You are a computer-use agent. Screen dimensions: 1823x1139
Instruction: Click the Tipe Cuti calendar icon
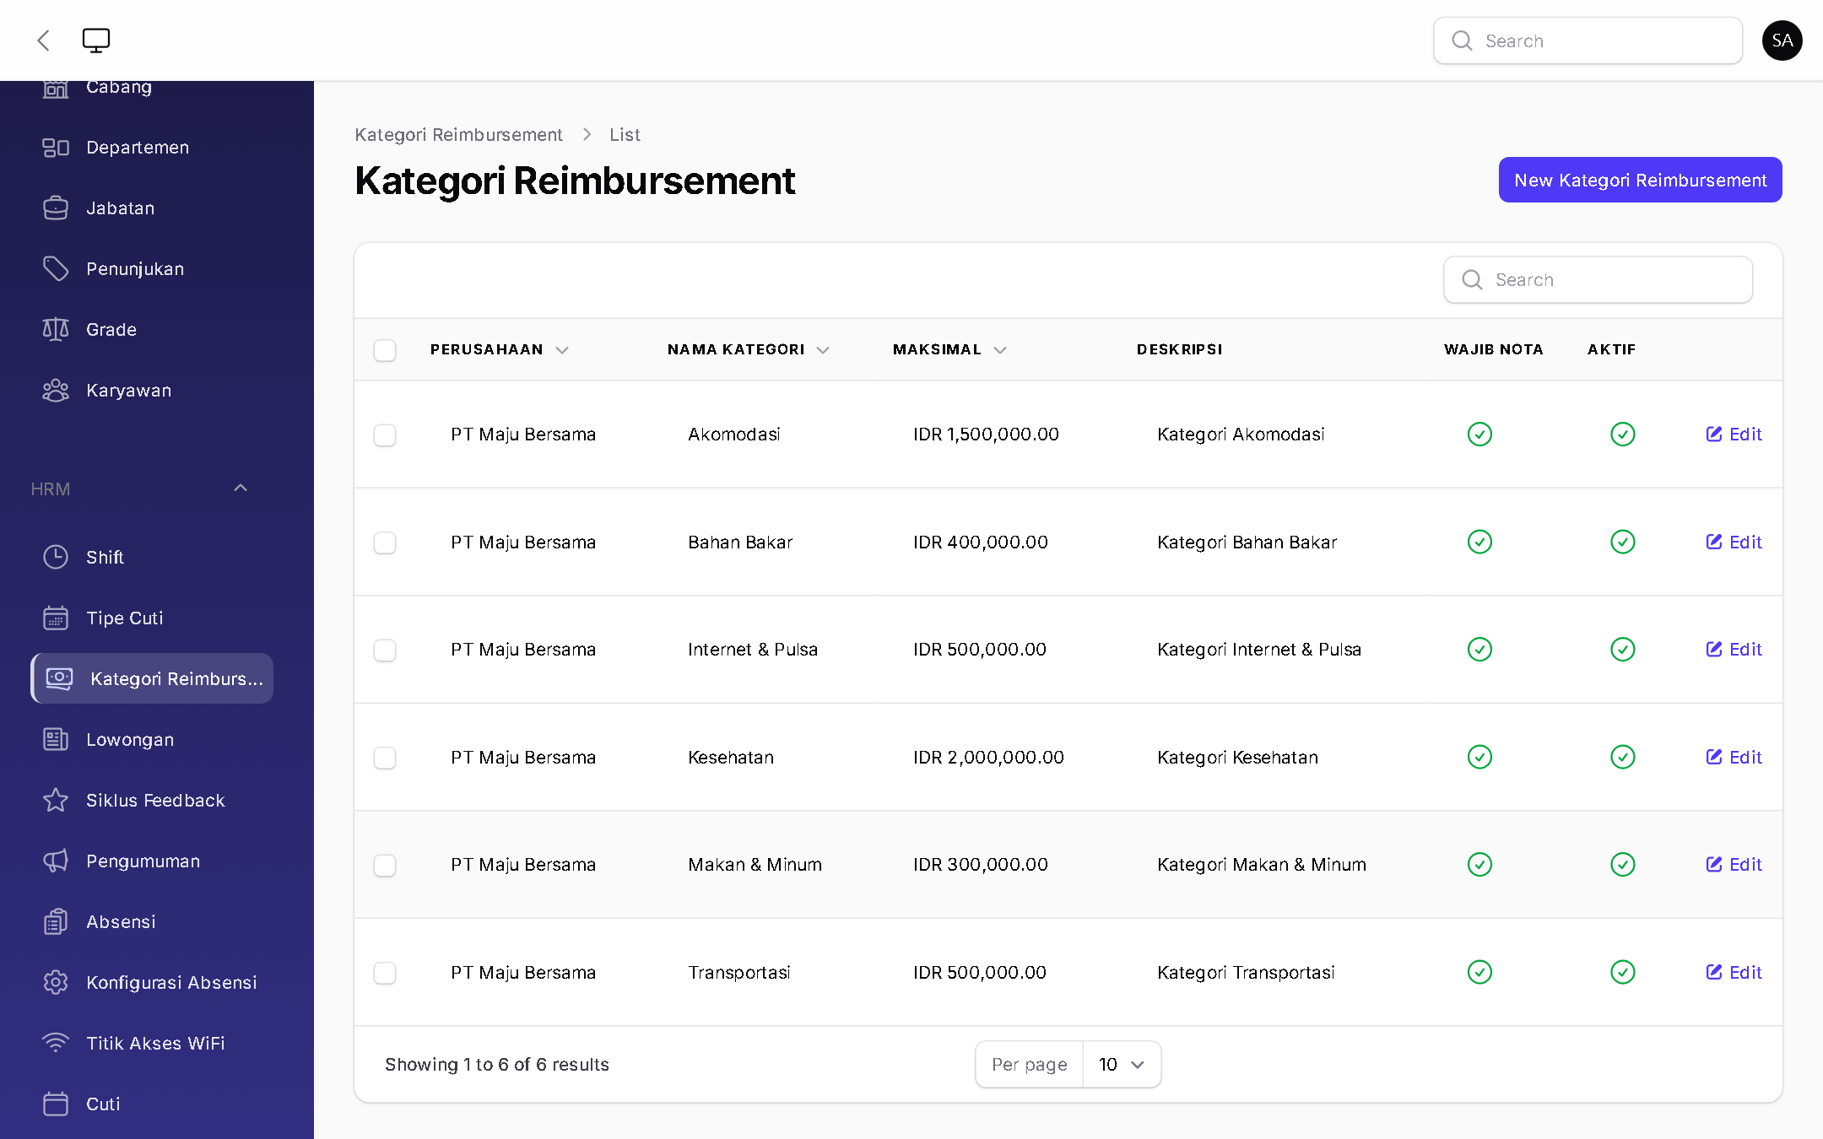(x=56, y=618)
